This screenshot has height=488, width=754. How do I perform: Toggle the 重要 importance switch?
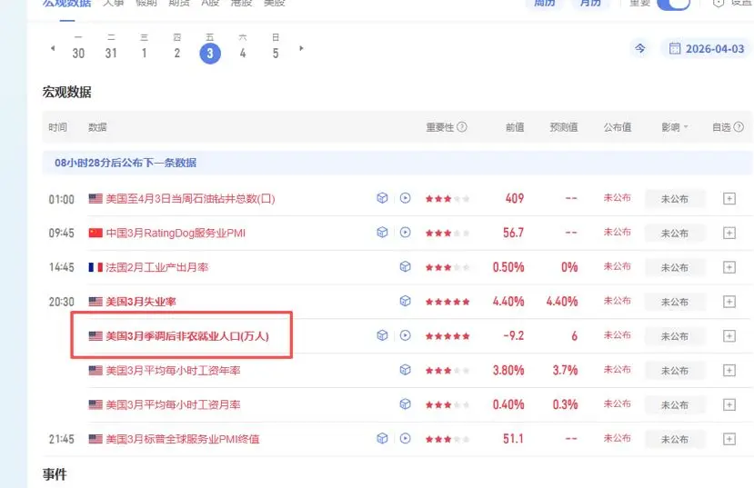click(x=674, y=4)
